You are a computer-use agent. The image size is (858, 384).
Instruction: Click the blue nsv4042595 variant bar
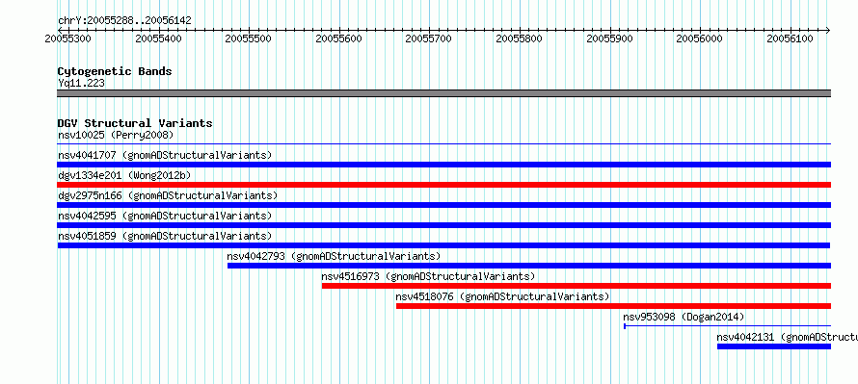point(444,225)
